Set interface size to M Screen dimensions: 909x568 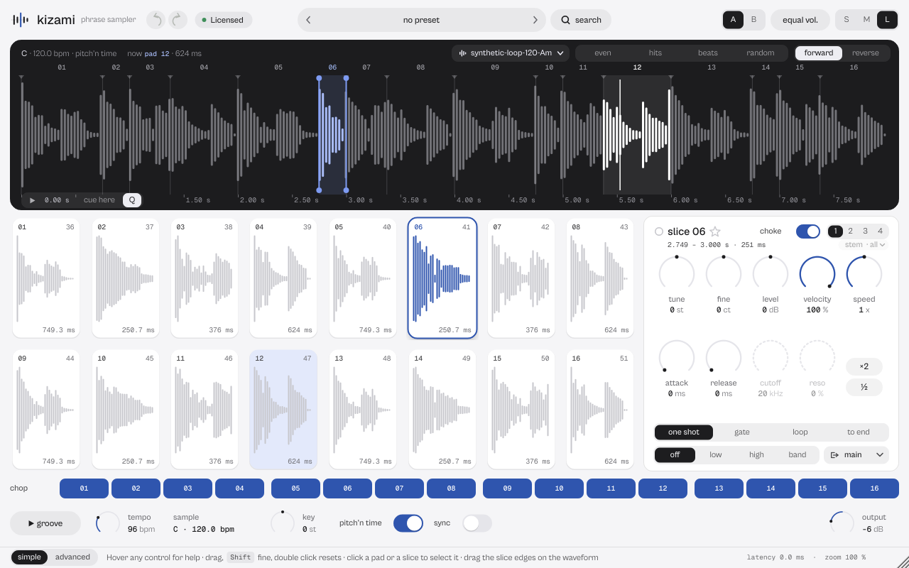866,20
